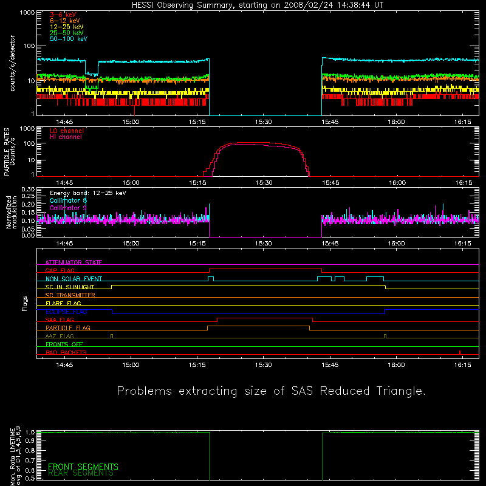Click the green 25-50 keV legend label
This screenshot has width=486, height=486.
[x=66, y=33]
